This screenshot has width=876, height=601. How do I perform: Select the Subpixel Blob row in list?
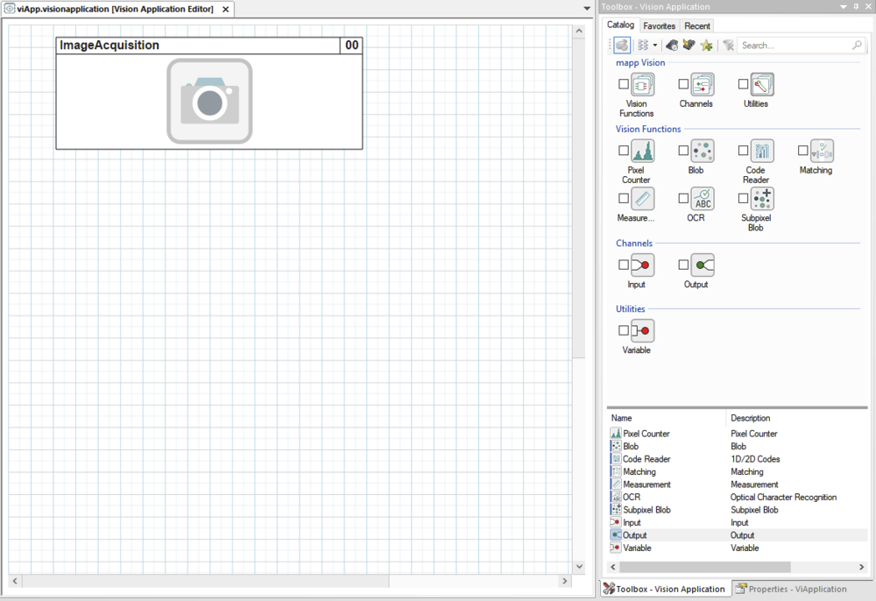[x=738, y=510]
